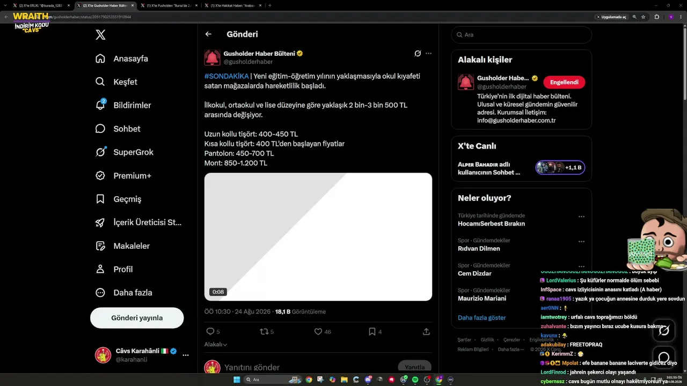Like the post with the heart icon
The image size is (687, 386).
tap(318, 332)
